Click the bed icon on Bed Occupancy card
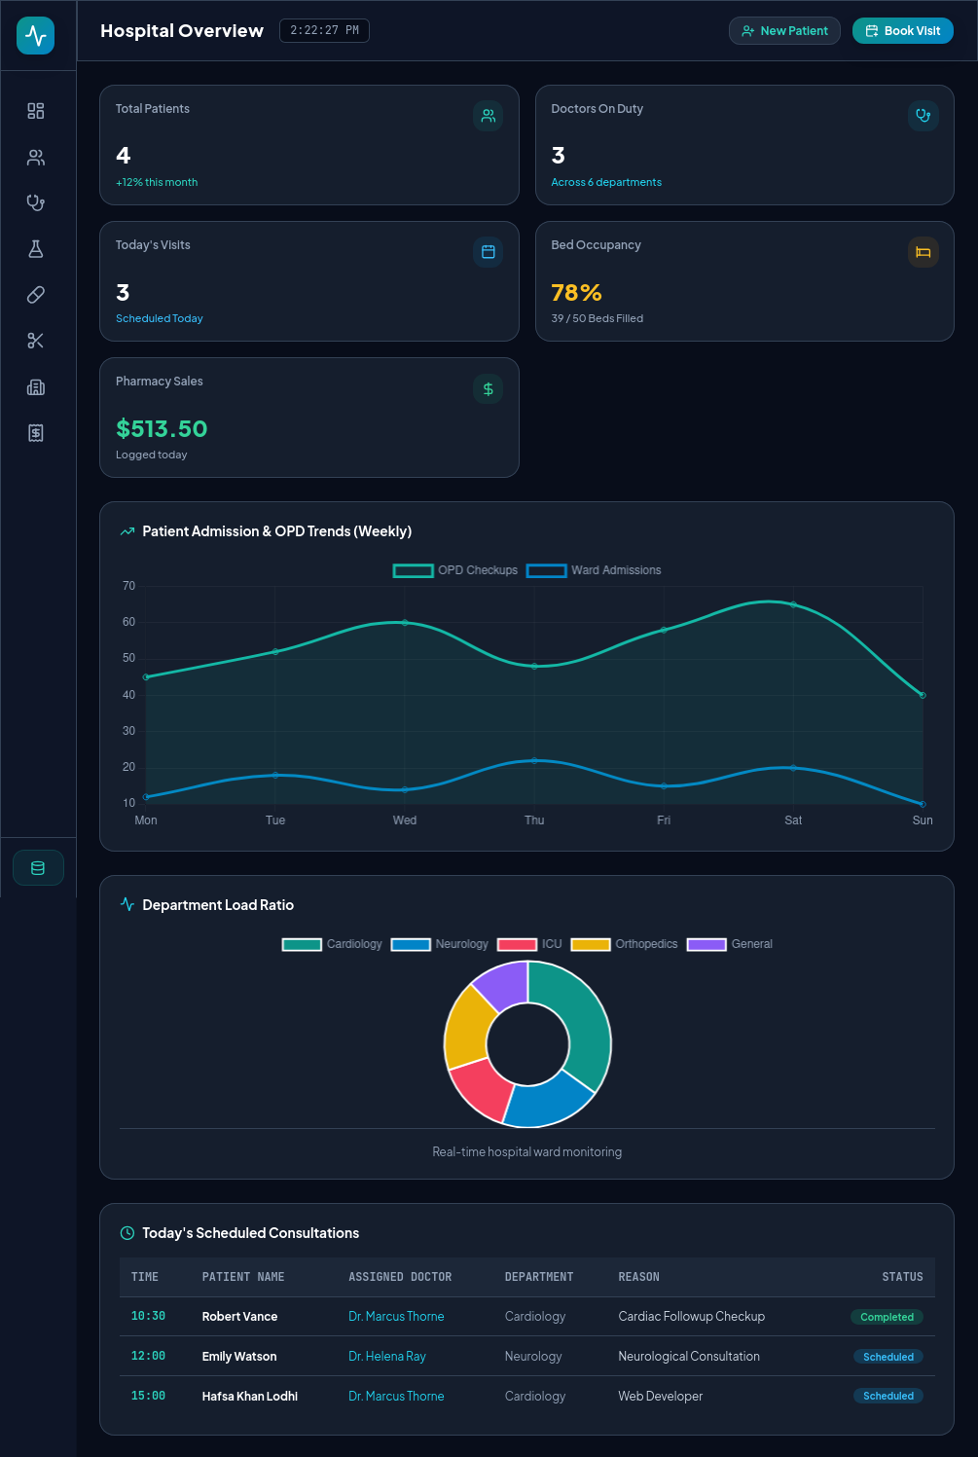Screen dimensions: 978x1457 (924, 252)
